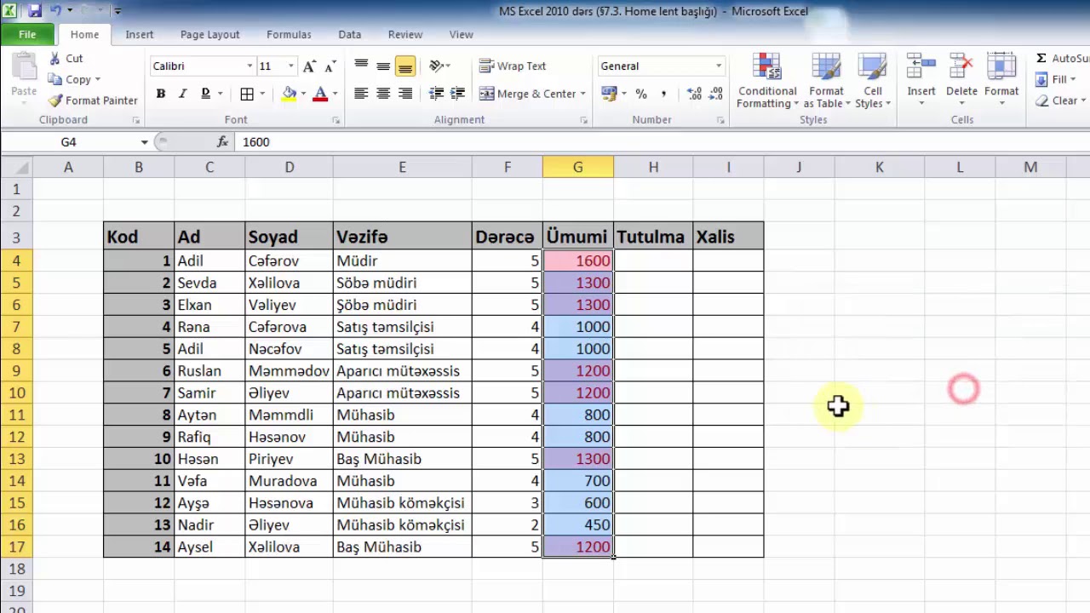Switch to the Insert tab
Image resolution: width=1090 pixels, height=613 pixels.
coord(140,35)
